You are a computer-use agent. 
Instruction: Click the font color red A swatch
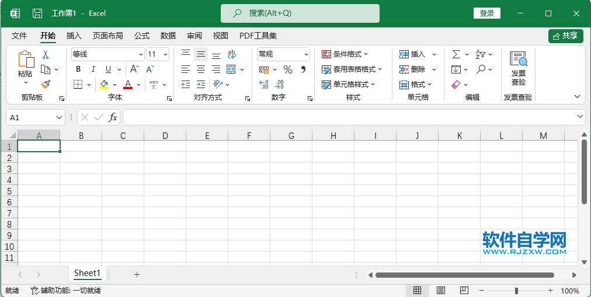click(128, 85)
